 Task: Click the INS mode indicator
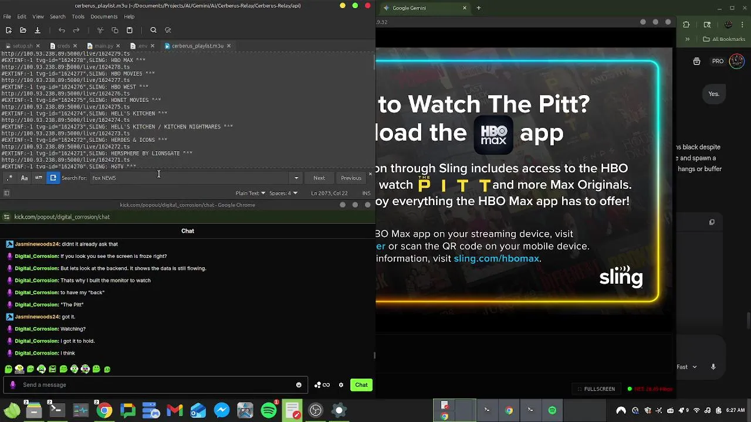(x=366, y=193)
